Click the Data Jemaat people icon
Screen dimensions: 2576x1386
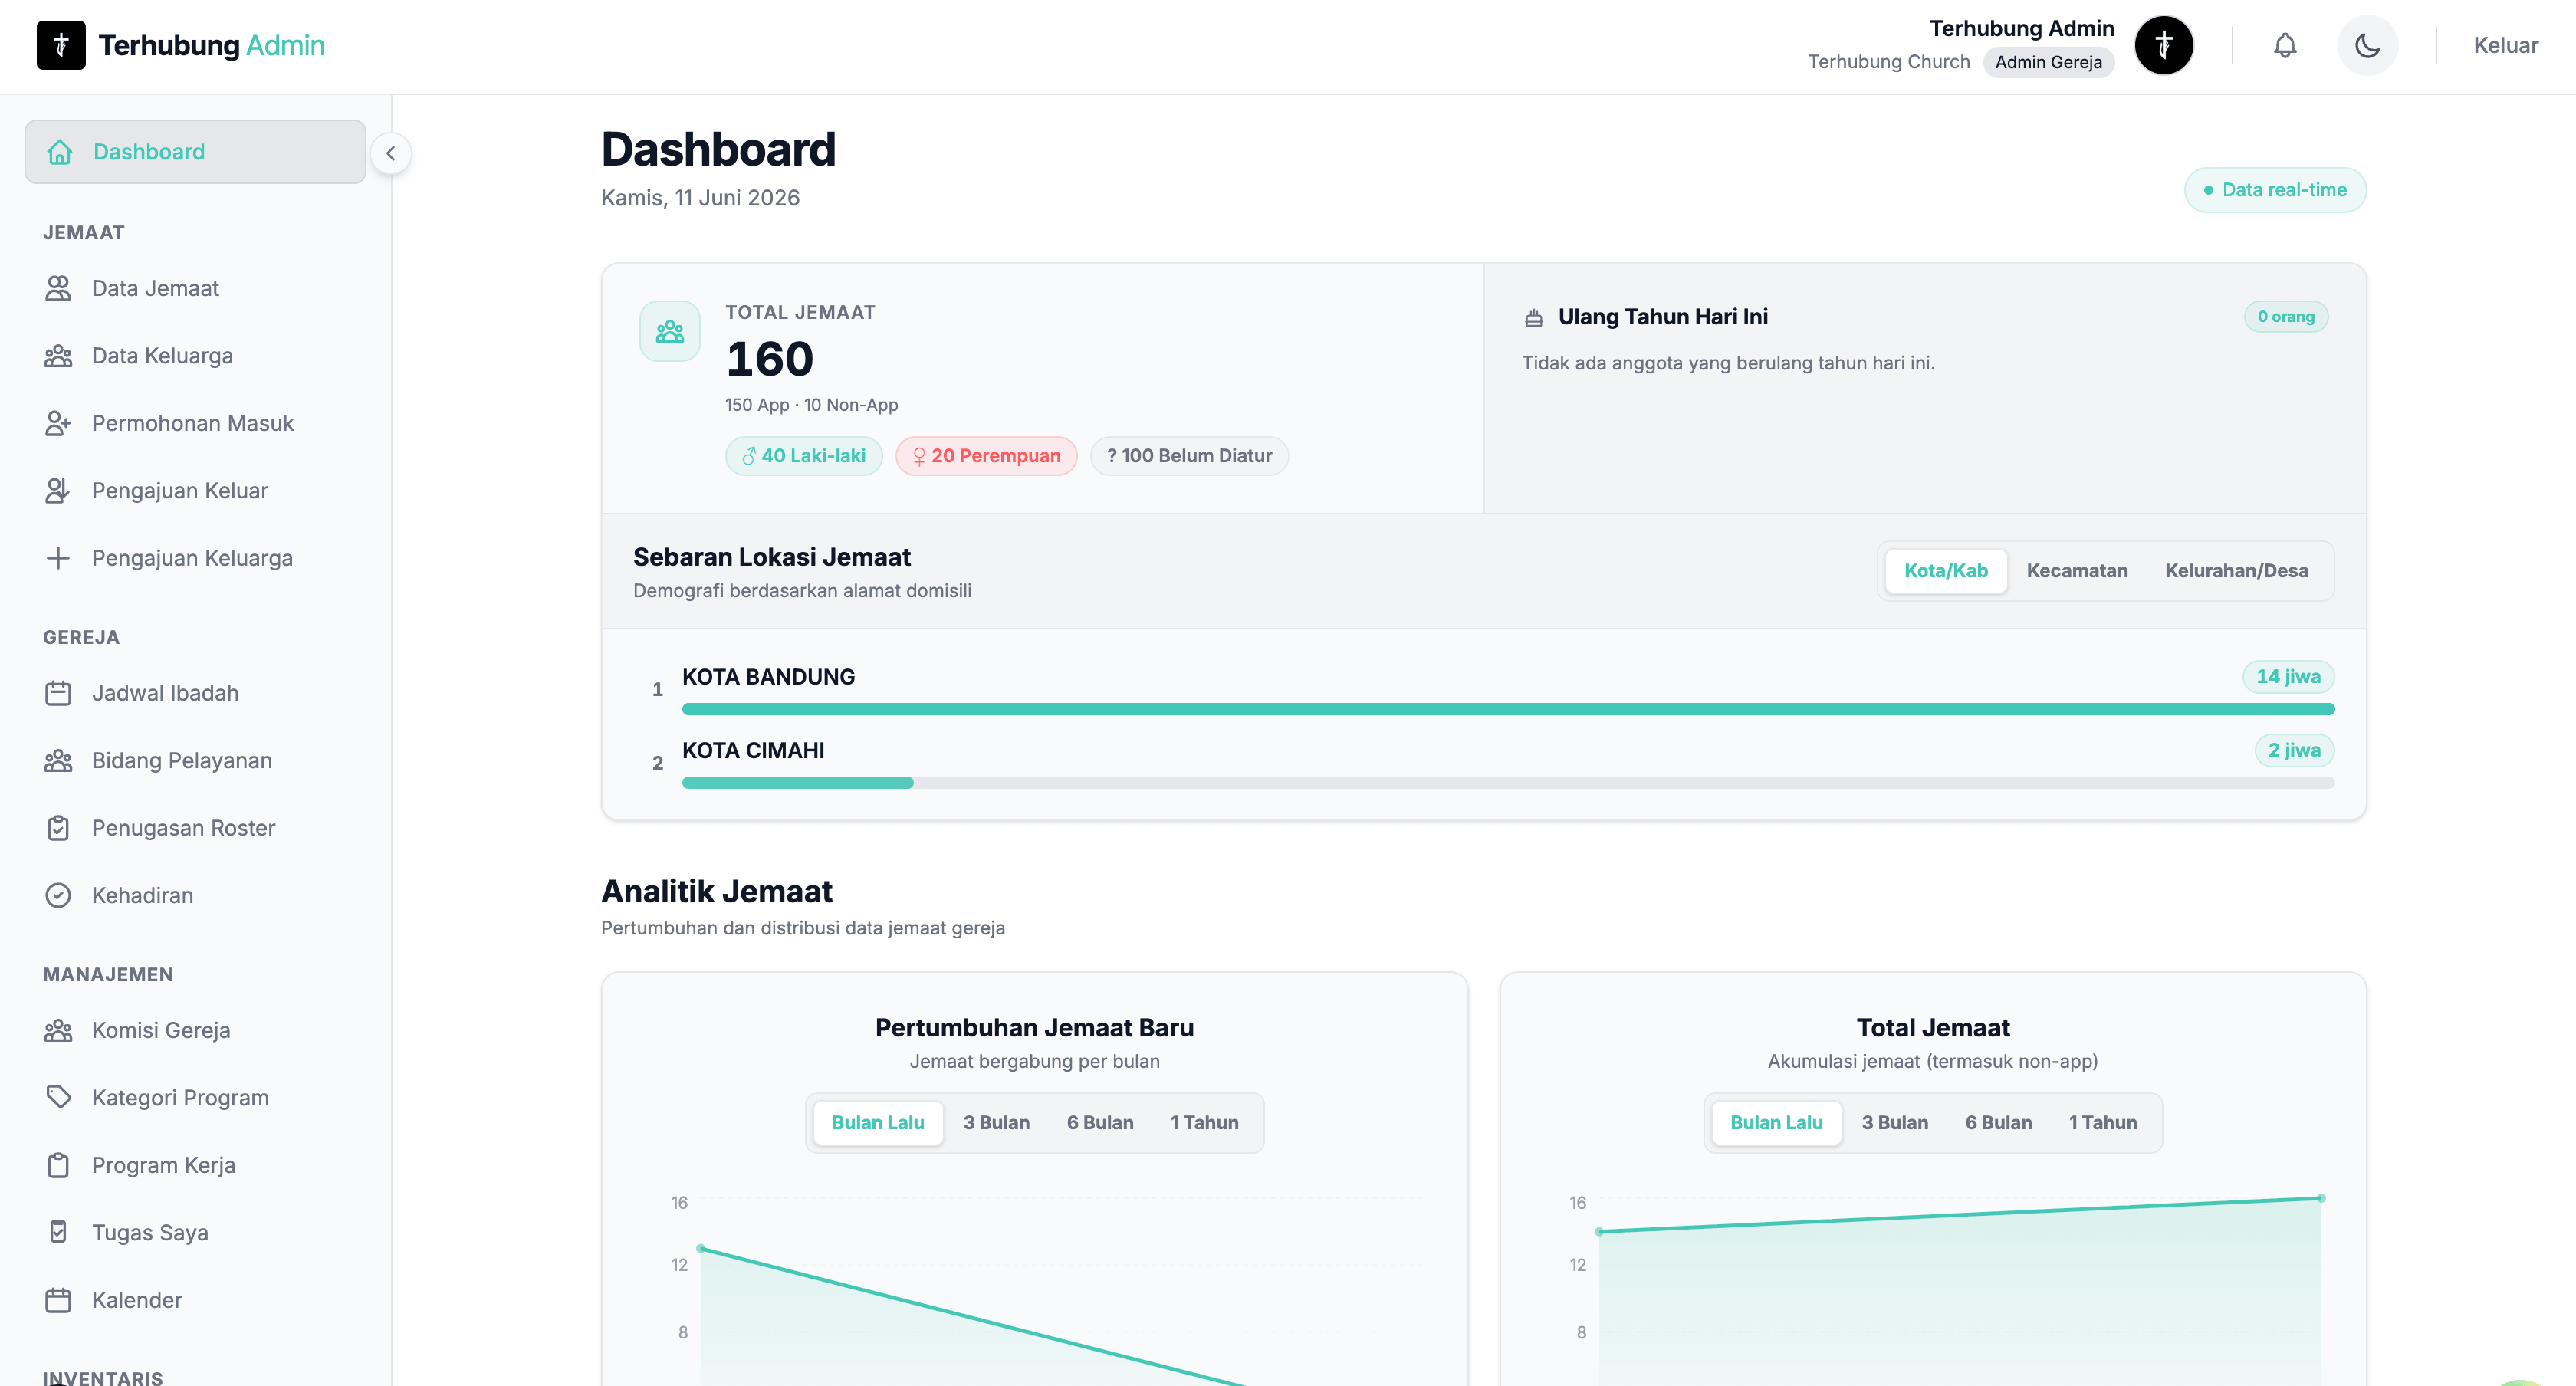pos(58,288)
